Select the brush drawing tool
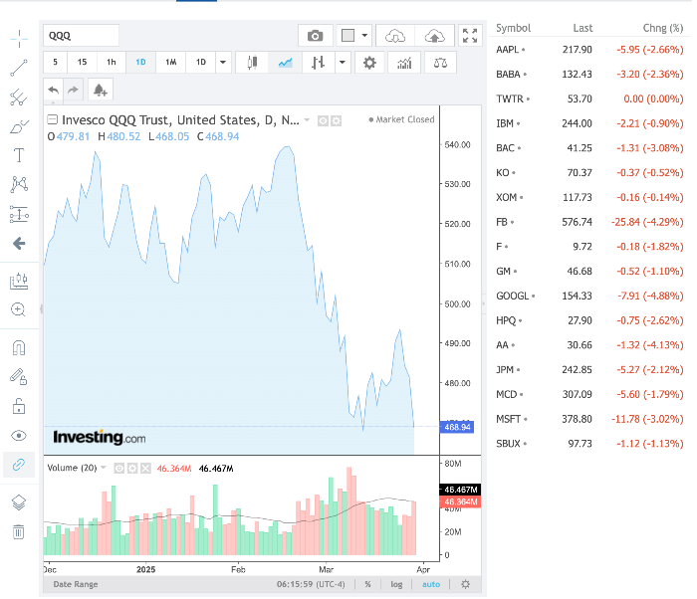Viewport: 697px width, 599px height. tap(19, 126)
